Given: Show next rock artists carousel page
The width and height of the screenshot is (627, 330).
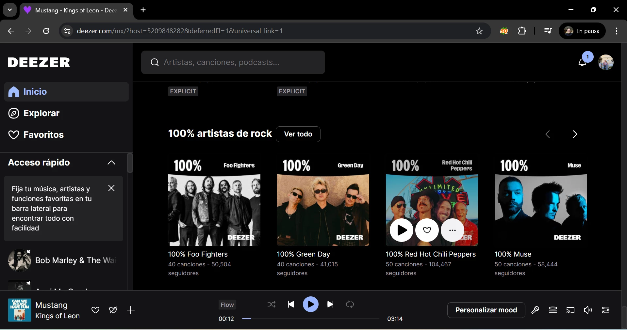Looking at the screenshot, I should click(x=575, y=134).
